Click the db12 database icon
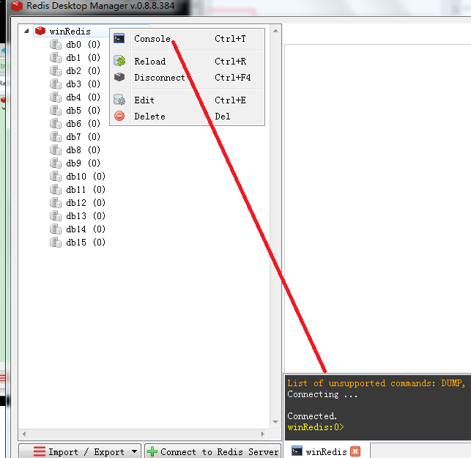This screenshot has width=471, height=458. [56, 203]
